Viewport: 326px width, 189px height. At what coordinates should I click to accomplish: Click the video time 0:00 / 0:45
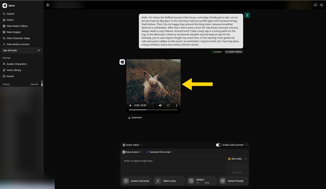point(140,105)
